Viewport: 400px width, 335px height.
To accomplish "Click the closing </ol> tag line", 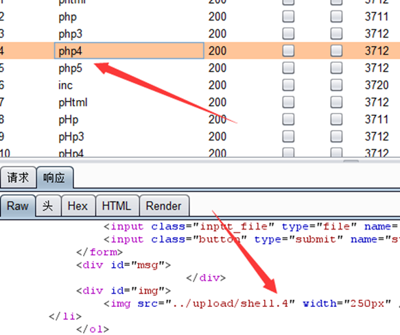I will click(93, 329).
